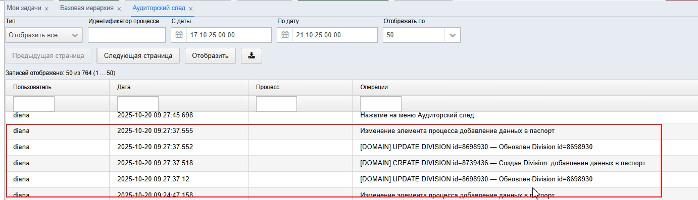Switch to the Мои задачи tab
This screenshot has height=200, width=698.
pos(24,9)
